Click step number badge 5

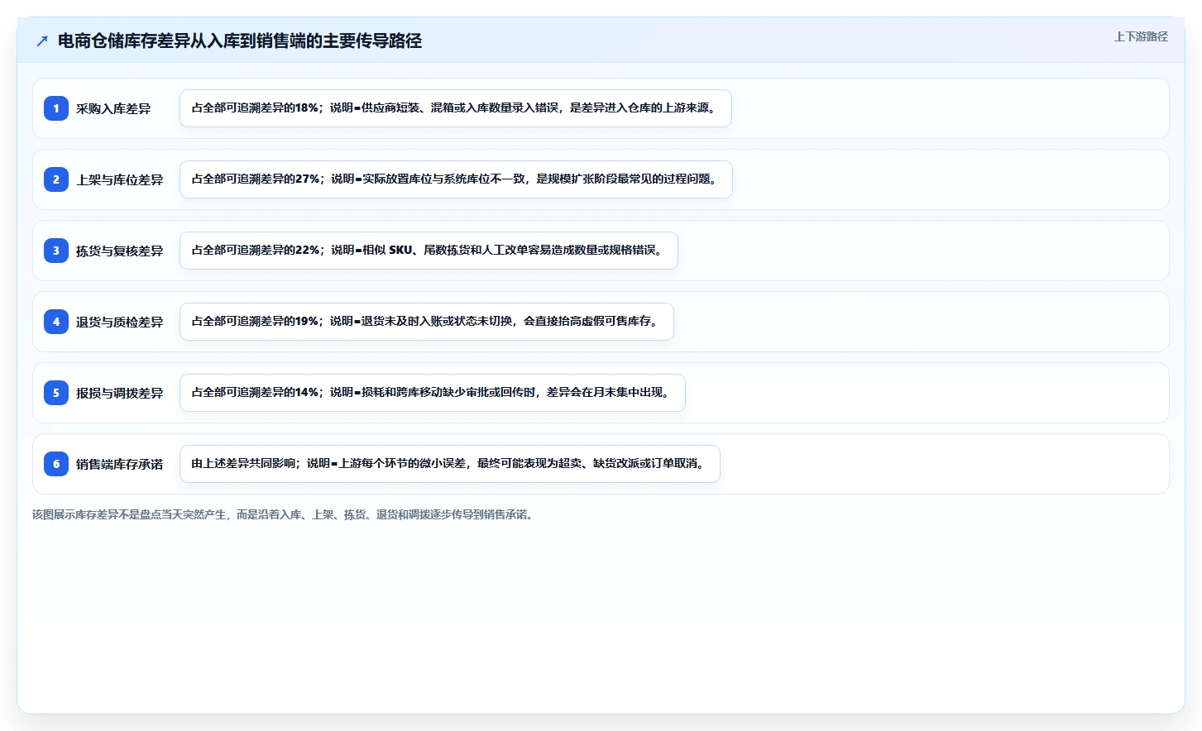[x=56, y=393]
